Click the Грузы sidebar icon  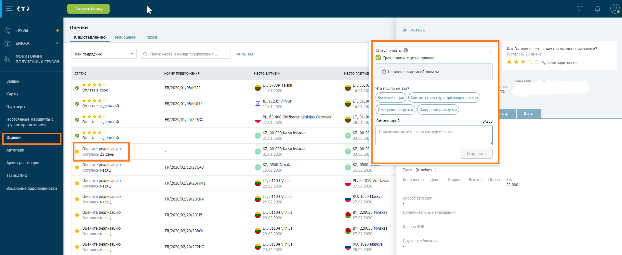[7, 30]
